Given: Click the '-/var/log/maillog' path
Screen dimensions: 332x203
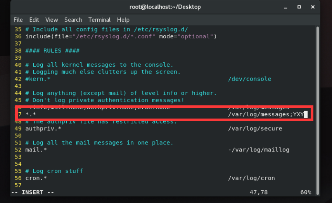Looking at the screenshot, I should pyautogui.click(x=259, y=150).
